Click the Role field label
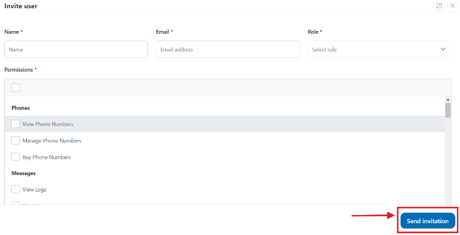 pos(315,32)
